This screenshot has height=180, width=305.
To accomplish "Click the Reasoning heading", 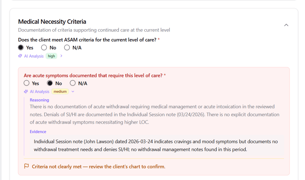I will pos(39,100).
